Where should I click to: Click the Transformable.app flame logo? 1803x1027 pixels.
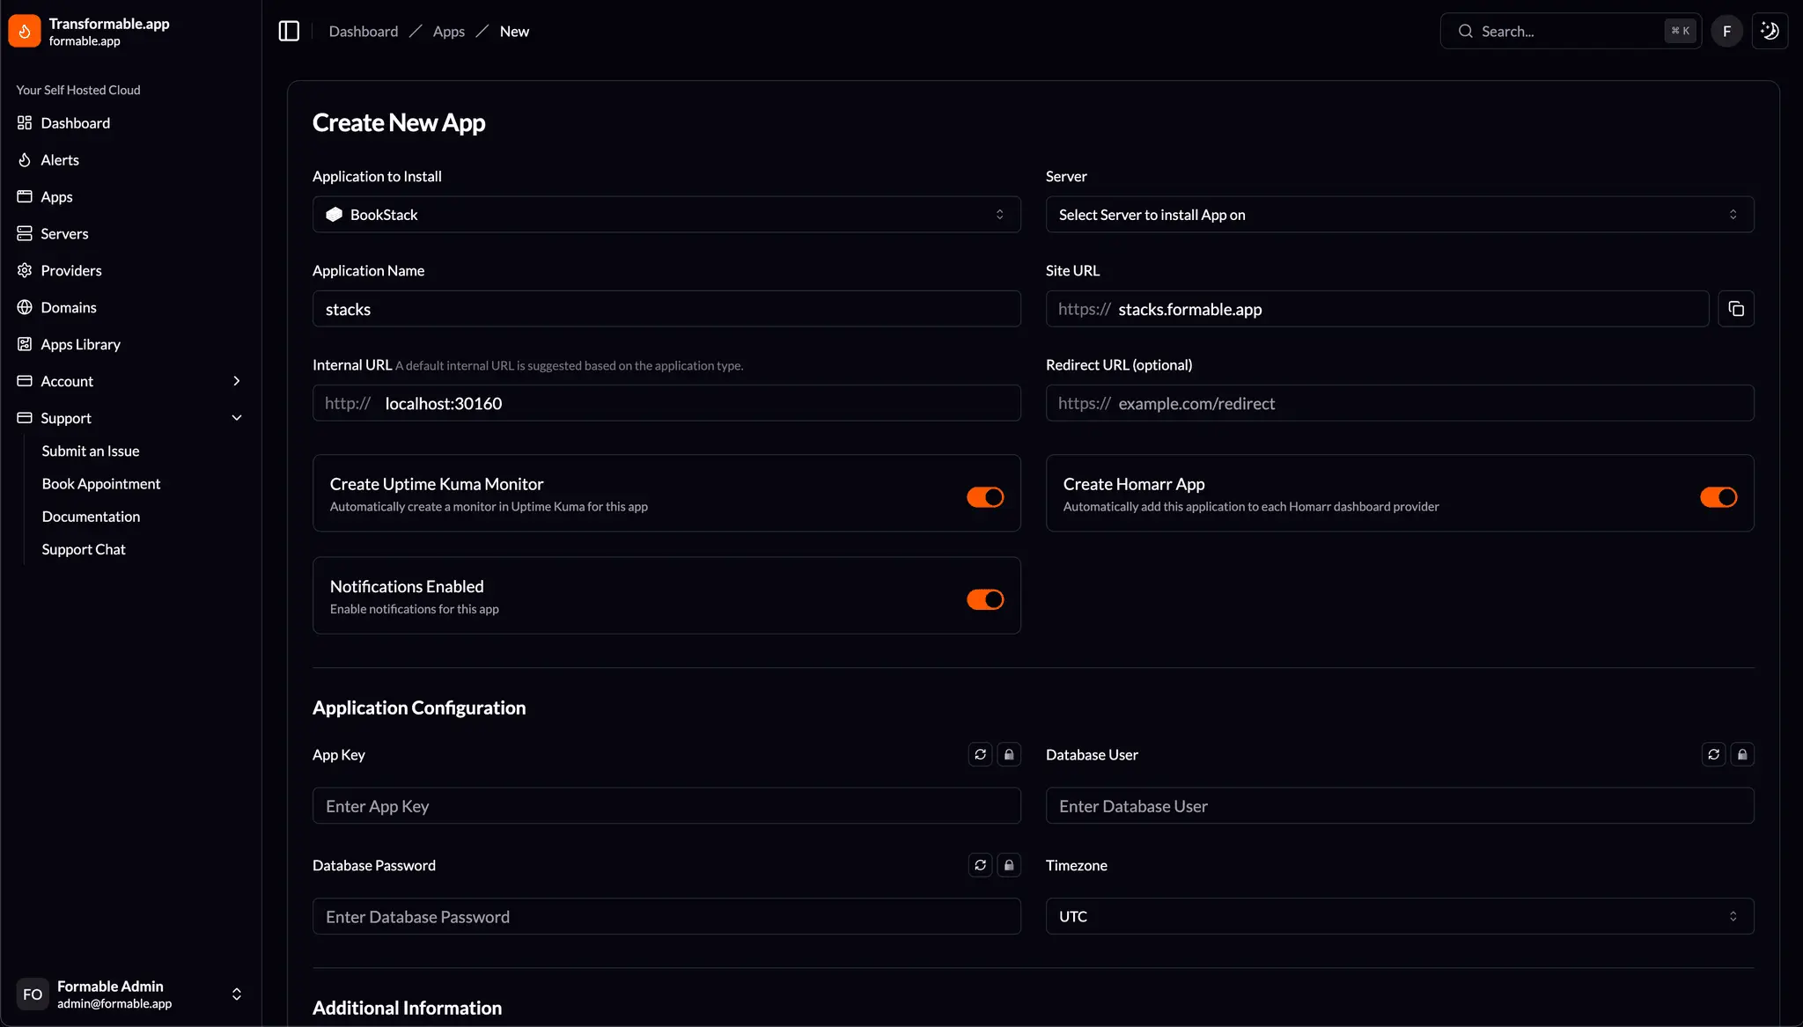(25, 31)
